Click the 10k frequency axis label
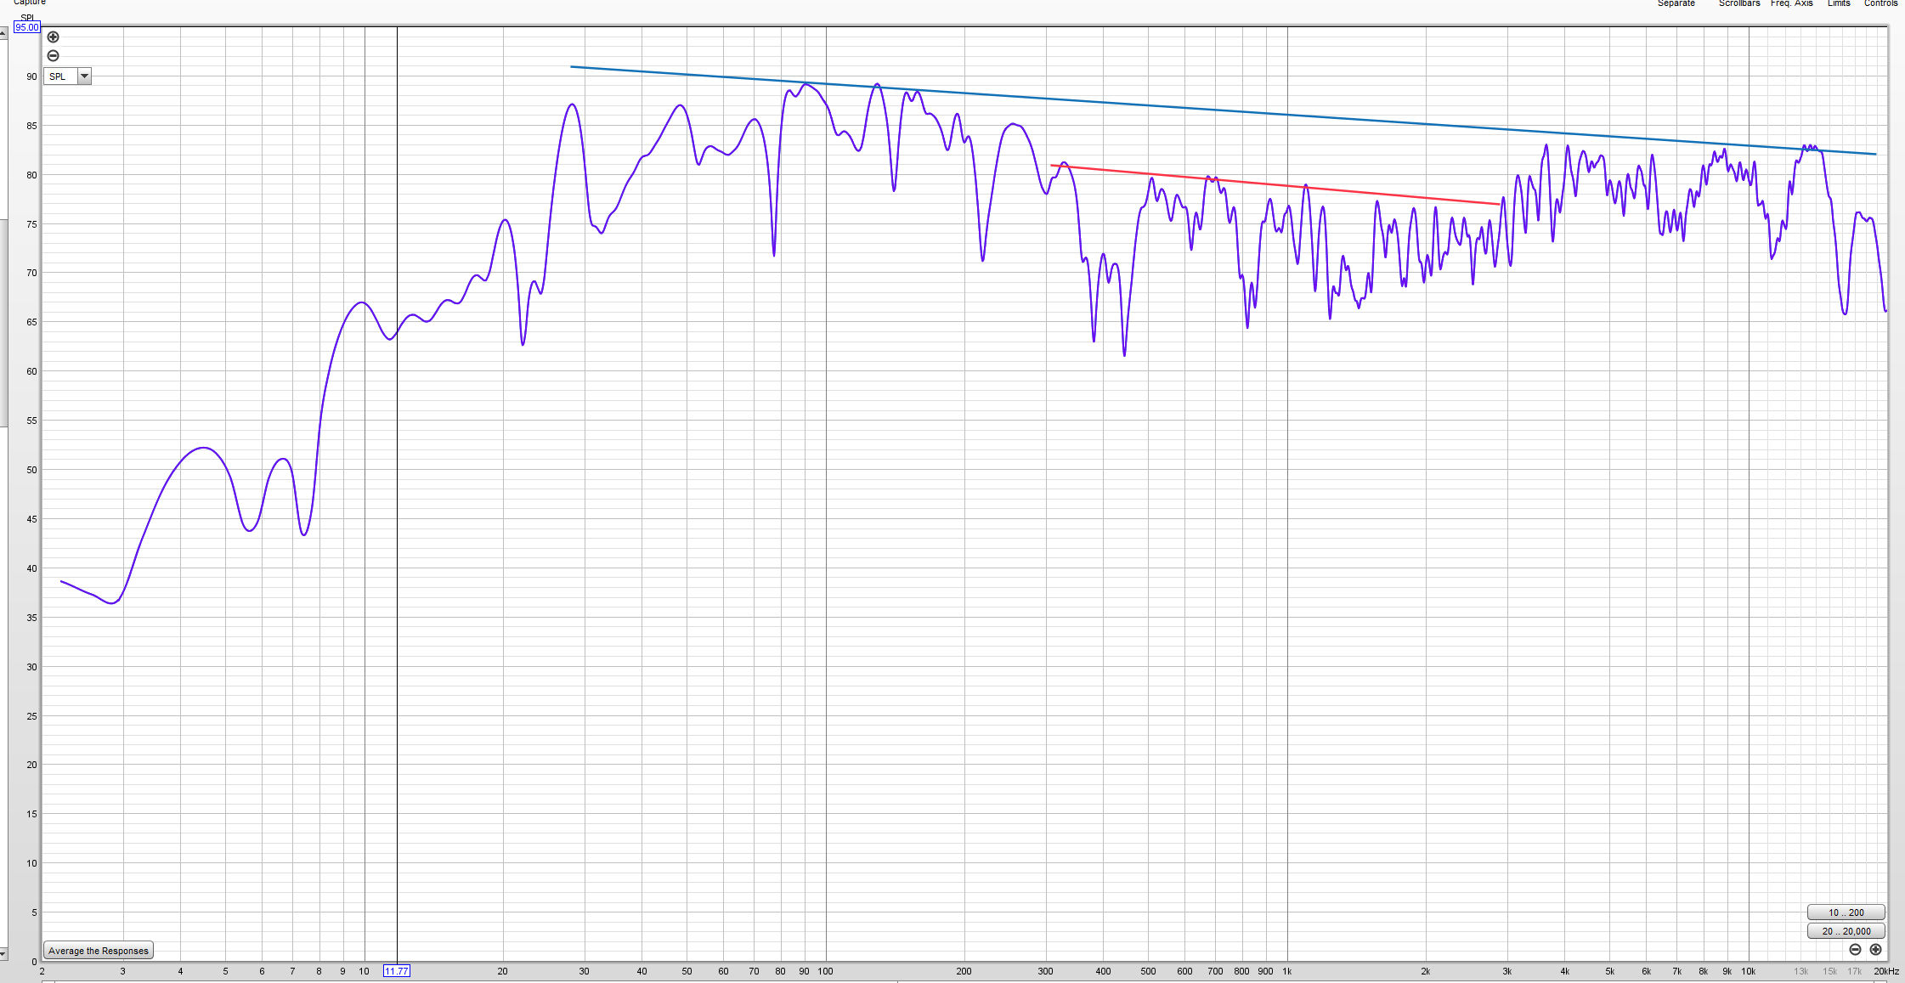The width and height of the screenshot is (1905, 983). [1748, 971]
